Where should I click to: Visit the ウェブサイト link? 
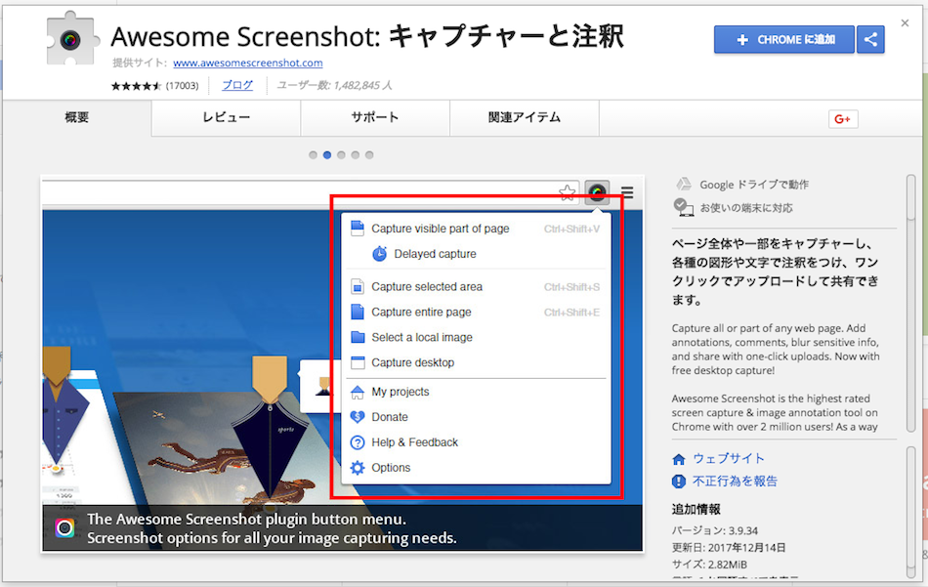(x=729, y=459)
